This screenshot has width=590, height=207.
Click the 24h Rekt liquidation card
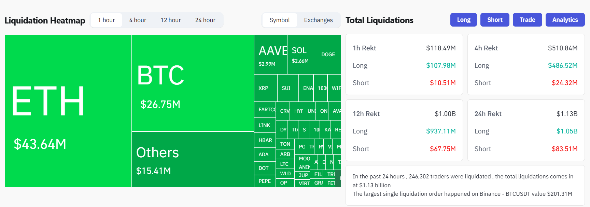point(526,130)
